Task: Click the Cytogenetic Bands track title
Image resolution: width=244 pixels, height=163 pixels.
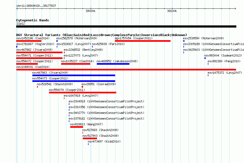Action: click(x=33, y=20)
